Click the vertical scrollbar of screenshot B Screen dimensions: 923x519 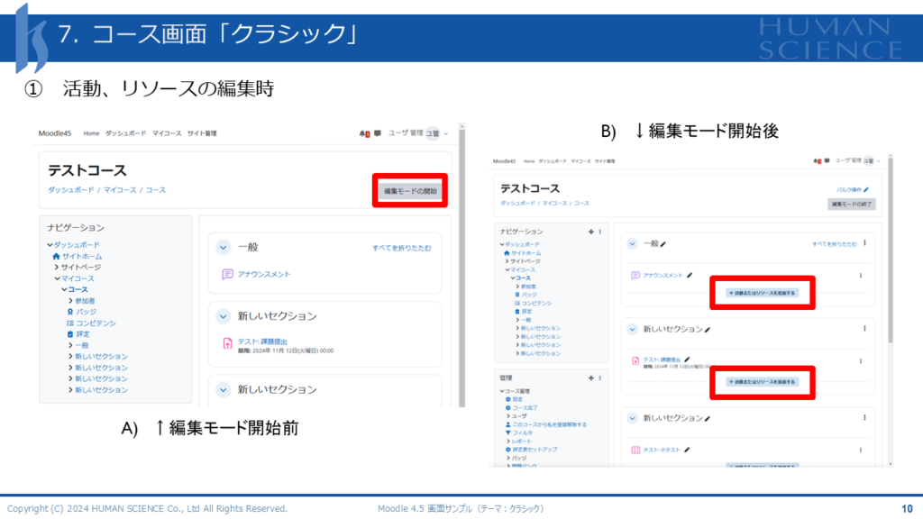[x=890, y=310]
